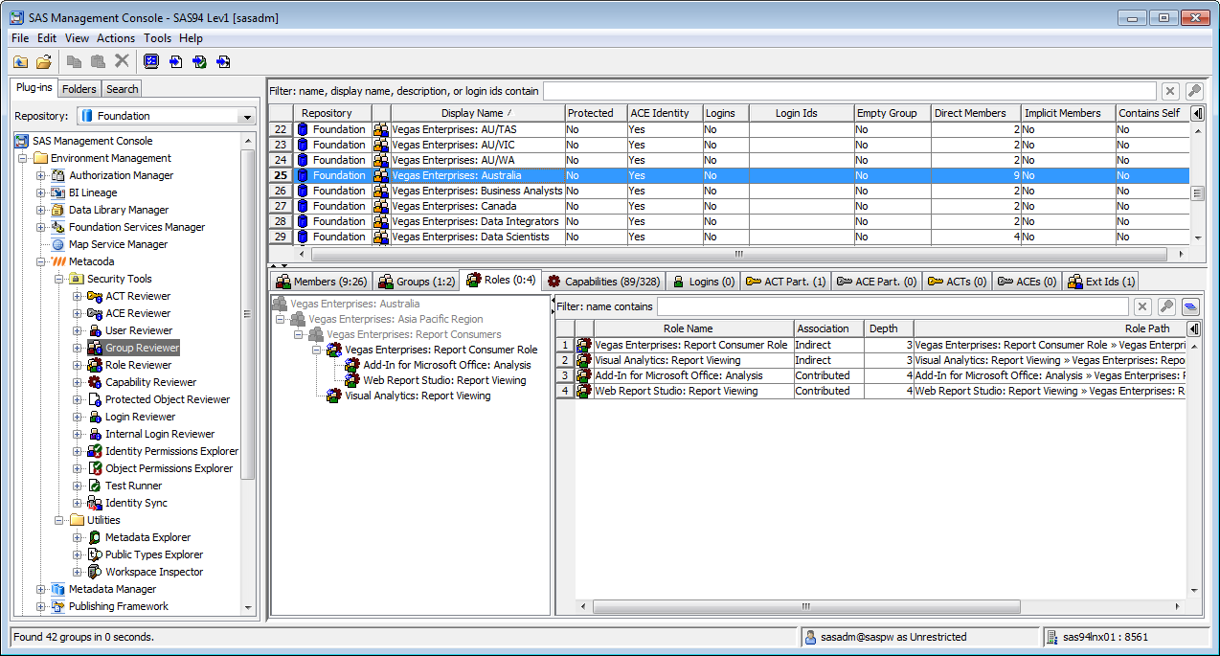Expand the Authorization Manager tree node
Screen dimensions: 1220x656
[40, 175]
